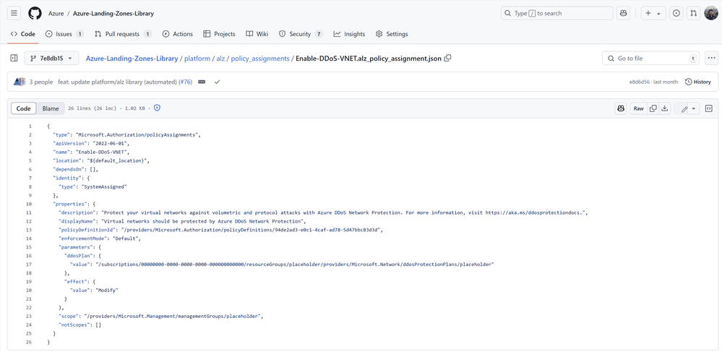Select line number 13

coord(30,230)
